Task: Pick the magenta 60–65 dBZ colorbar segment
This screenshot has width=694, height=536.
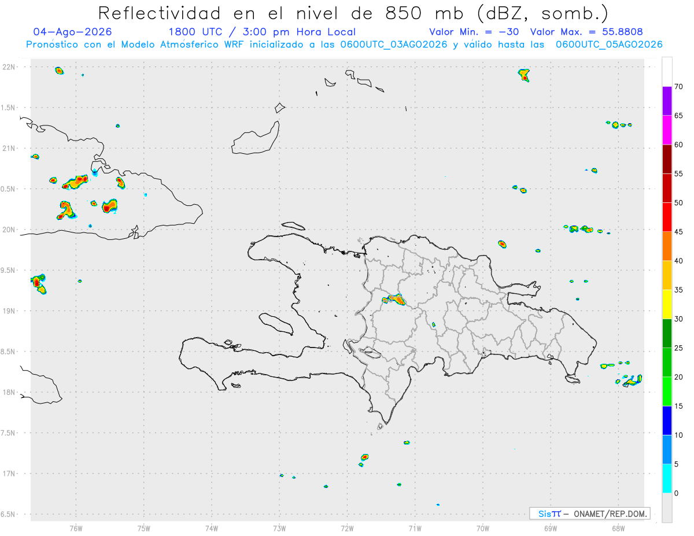Action: (x=667, y=130)
